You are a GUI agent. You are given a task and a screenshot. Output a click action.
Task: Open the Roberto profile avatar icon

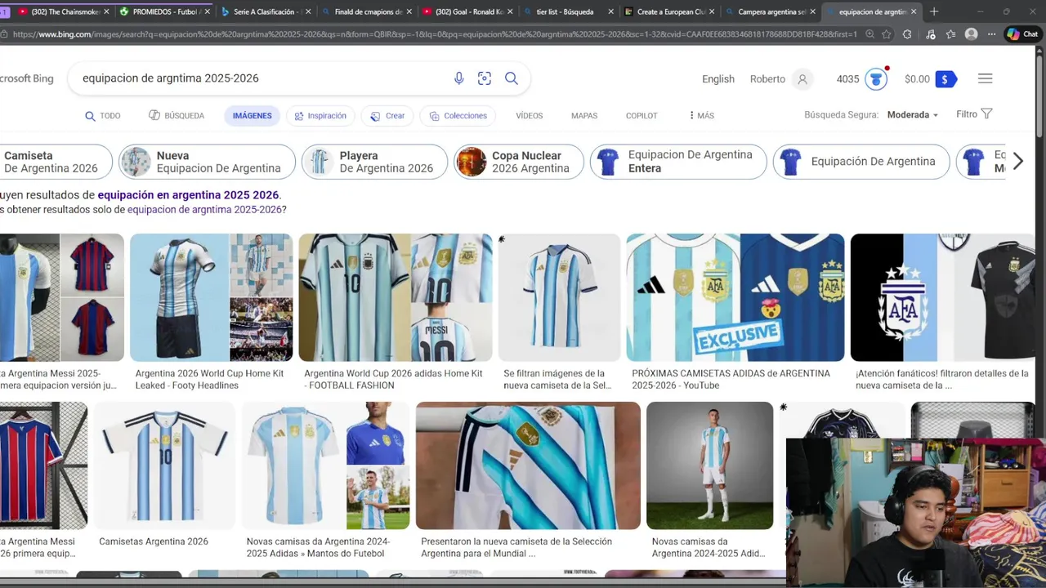click(802, 79)
